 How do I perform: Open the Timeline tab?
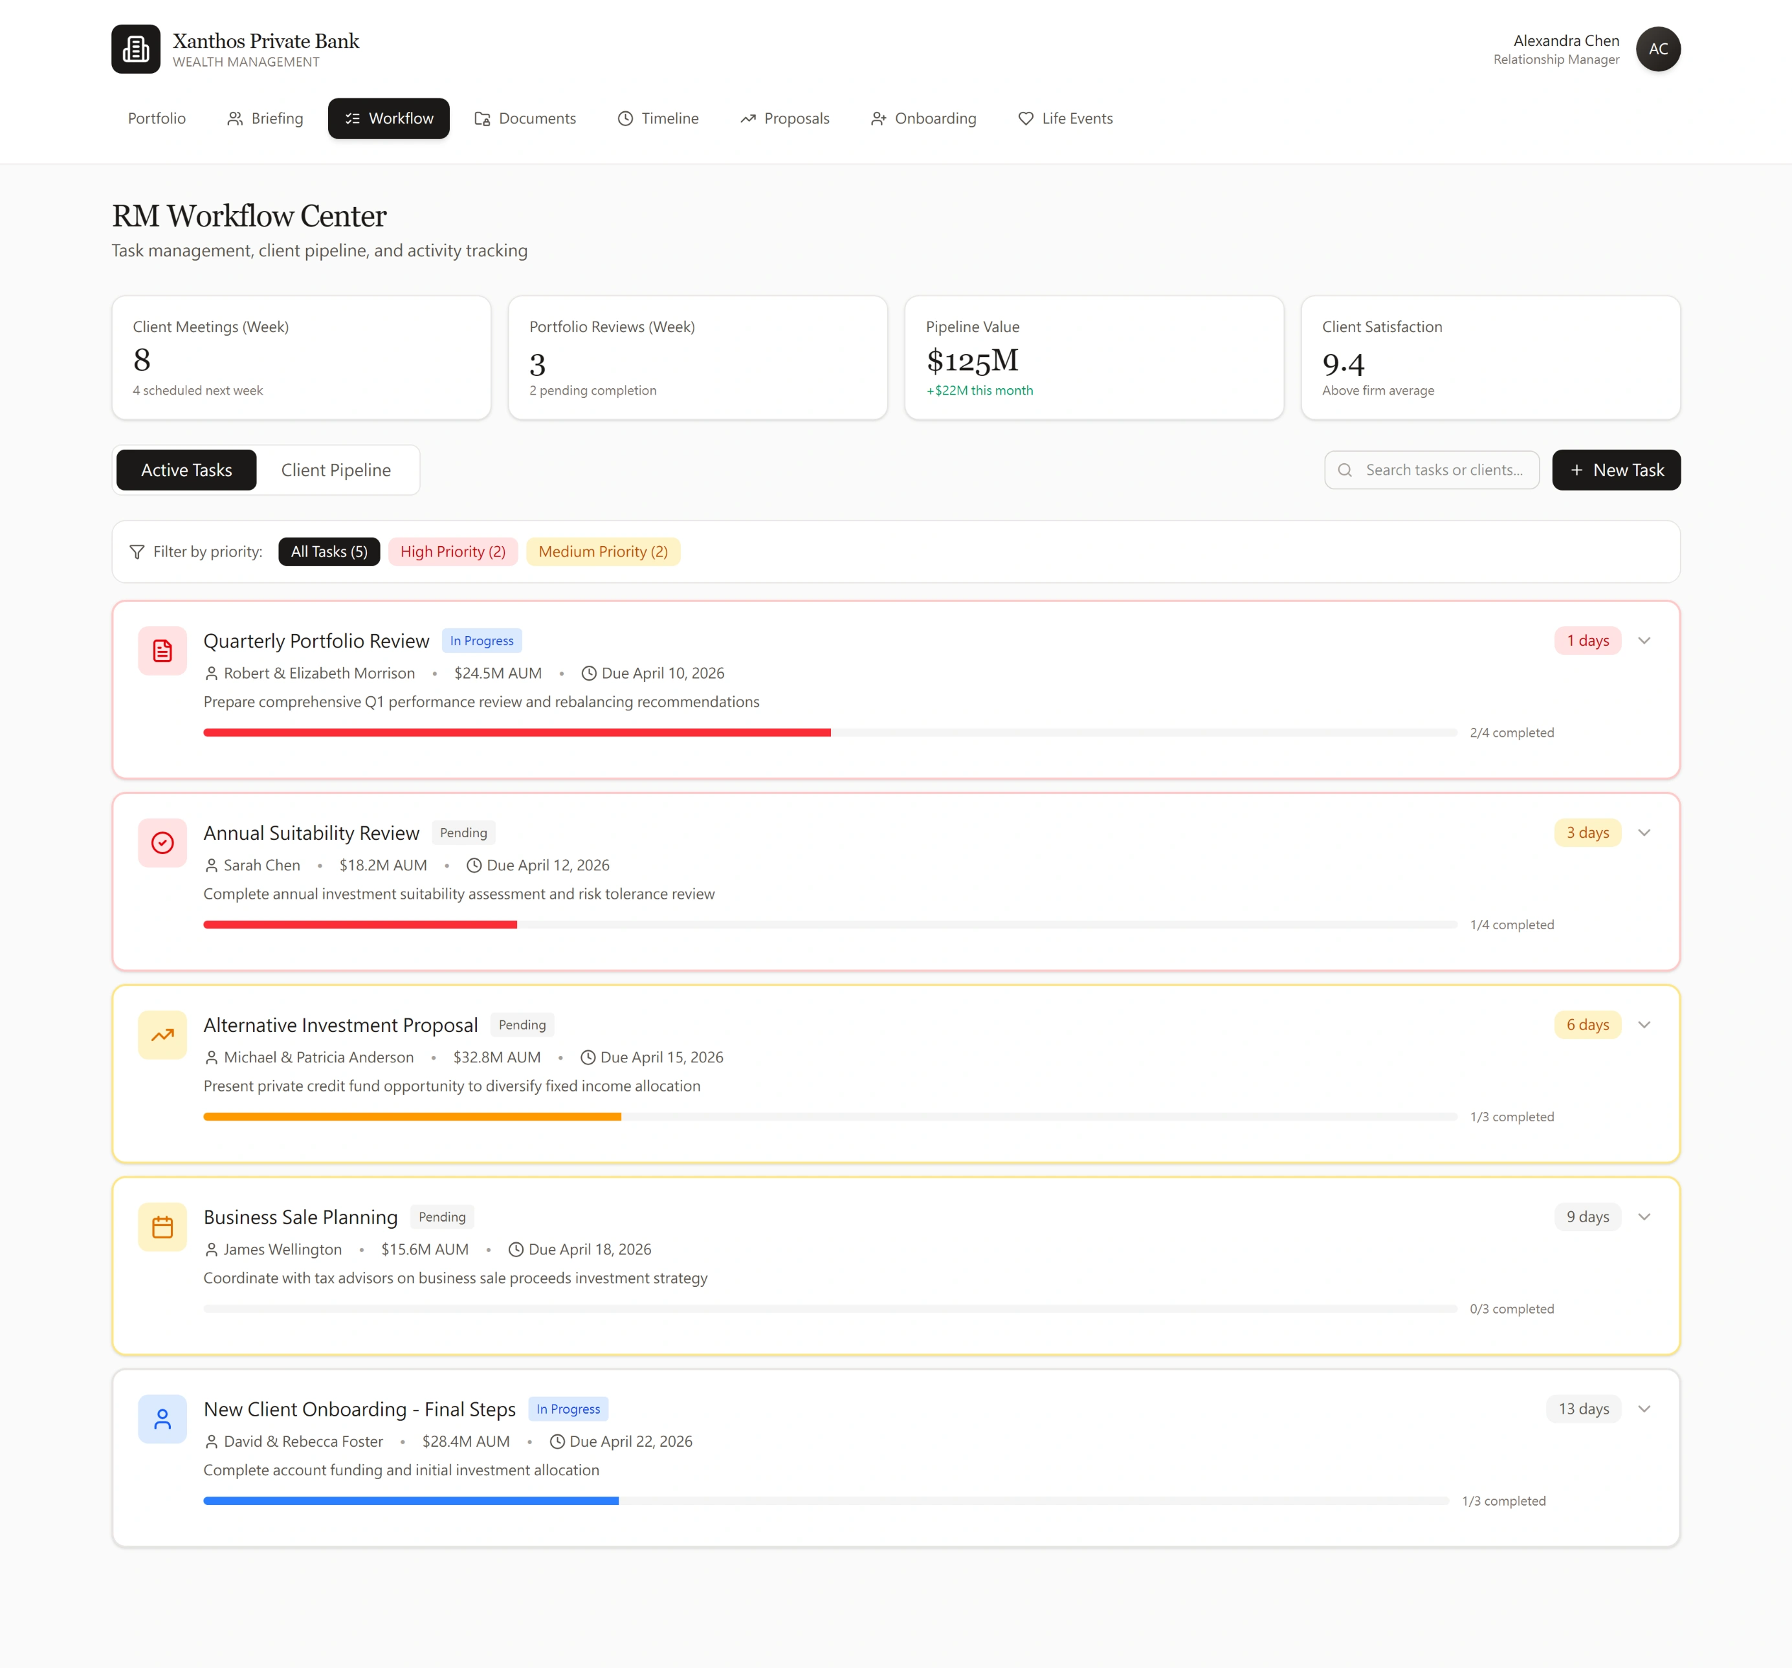pos(657,118)
